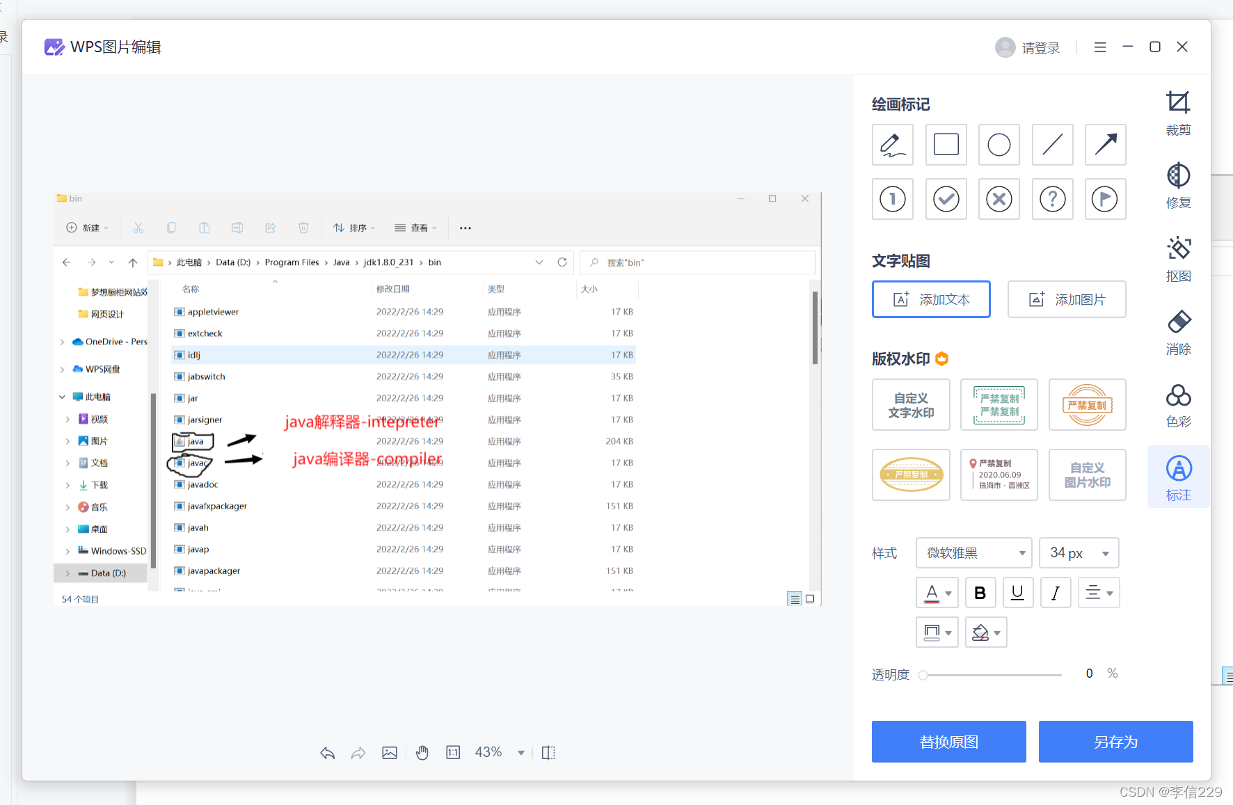Click 添加文本 add text button
The image size is (1233, 805).
click(931, 300)
